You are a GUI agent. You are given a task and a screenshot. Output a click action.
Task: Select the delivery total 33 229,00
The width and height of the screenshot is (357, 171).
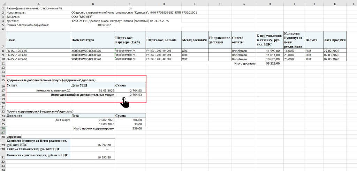pos(269,64)
